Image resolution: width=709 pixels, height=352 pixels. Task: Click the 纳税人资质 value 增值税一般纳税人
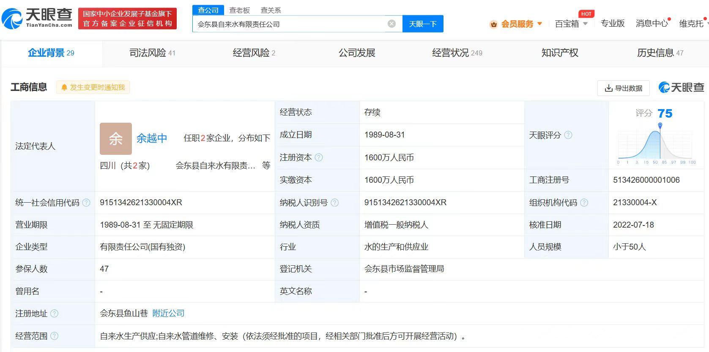tap(396, 225)
